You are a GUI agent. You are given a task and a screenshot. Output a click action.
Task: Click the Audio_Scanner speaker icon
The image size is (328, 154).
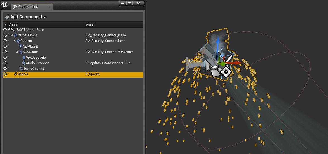(24, 63)
